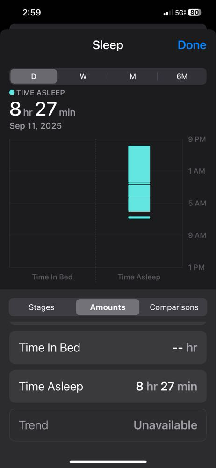216x468 pixels.
Task: Tap the cellular signal bars icon
Action: click(168, 13)
